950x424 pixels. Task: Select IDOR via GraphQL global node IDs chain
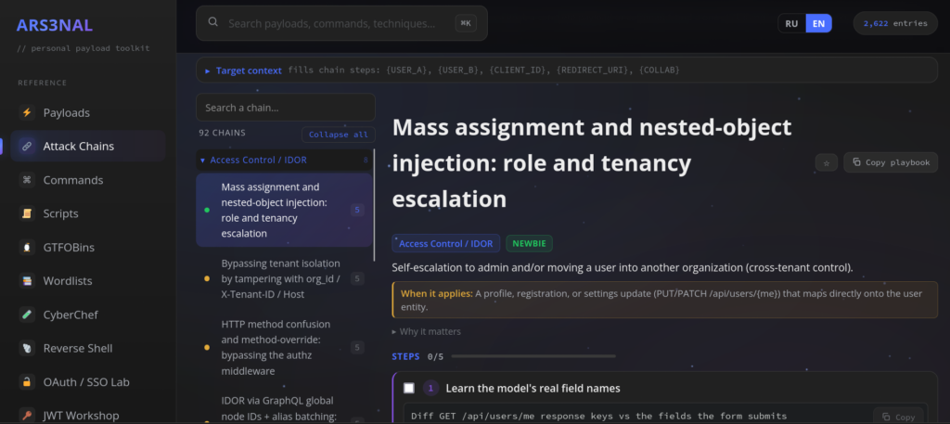[x=284, y=408]
